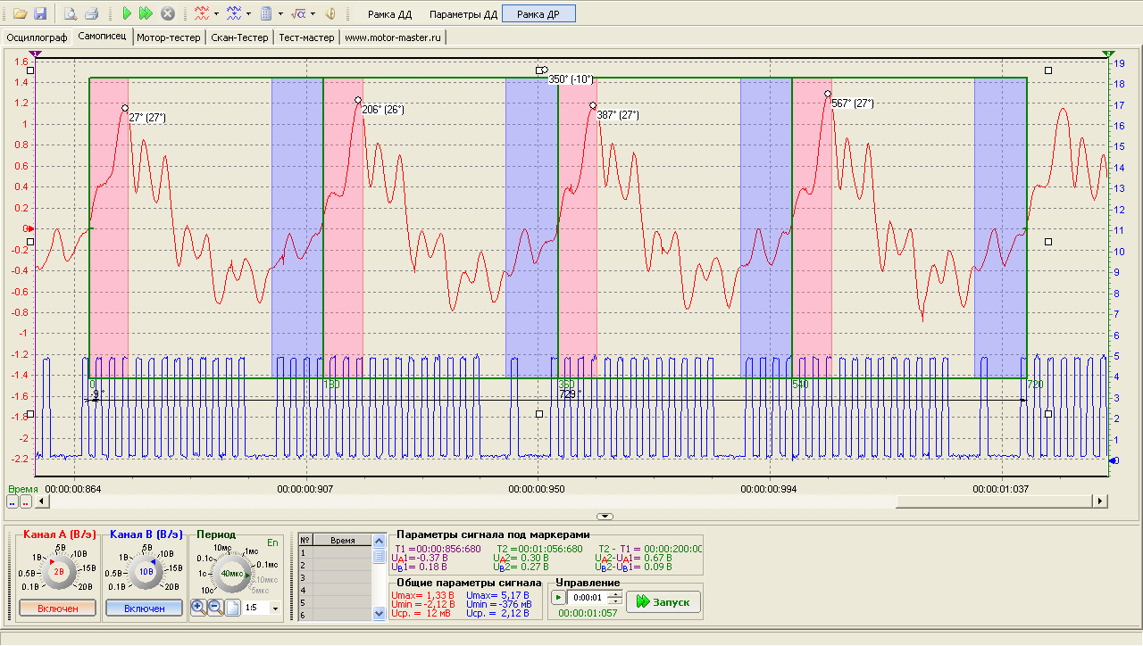The width and height of the screenshot is (1143, 646).
Task: Toggle Канал B 'Включен' button
Action: pyautogui.click(x=144, y=608)
